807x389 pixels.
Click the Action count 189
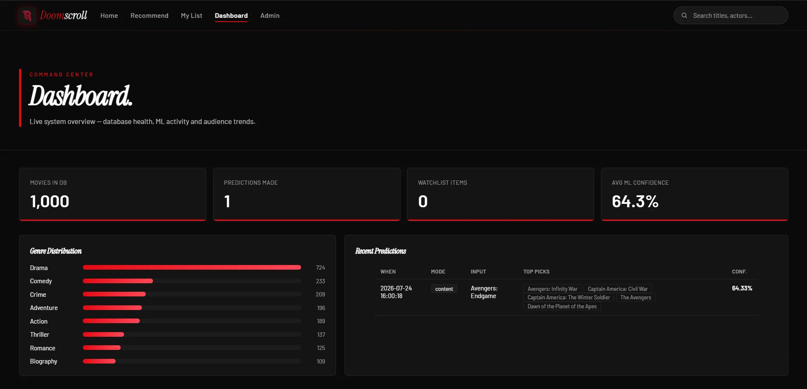[321, 321]
